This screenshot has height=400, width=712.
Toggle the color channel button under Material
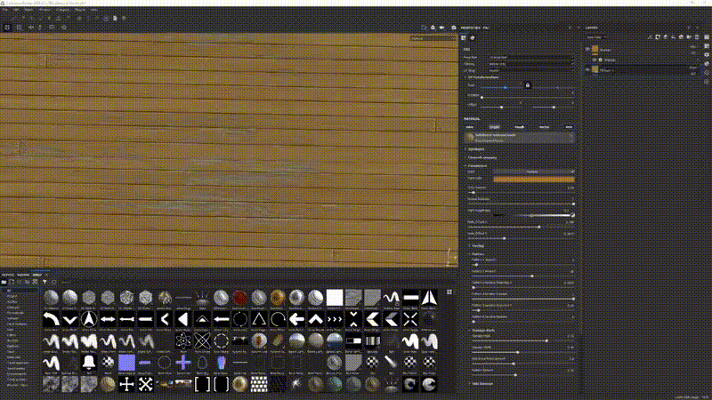470,127
